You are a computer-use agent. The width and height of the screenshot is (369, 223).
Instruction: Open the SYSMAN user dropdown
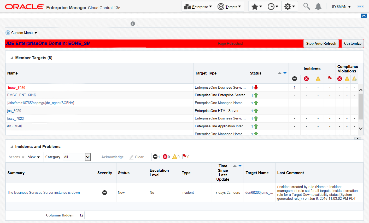pyautogui.click(x=341, y=7)
